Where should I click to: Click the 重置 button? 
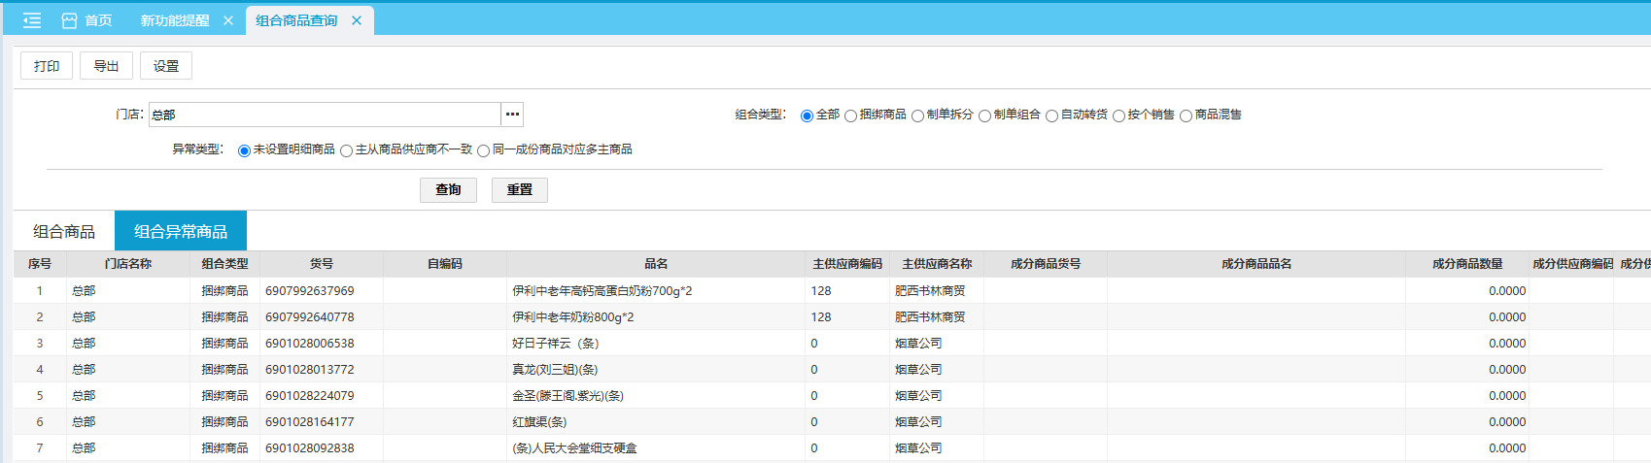pyautogui.click(x=520, y=189)
